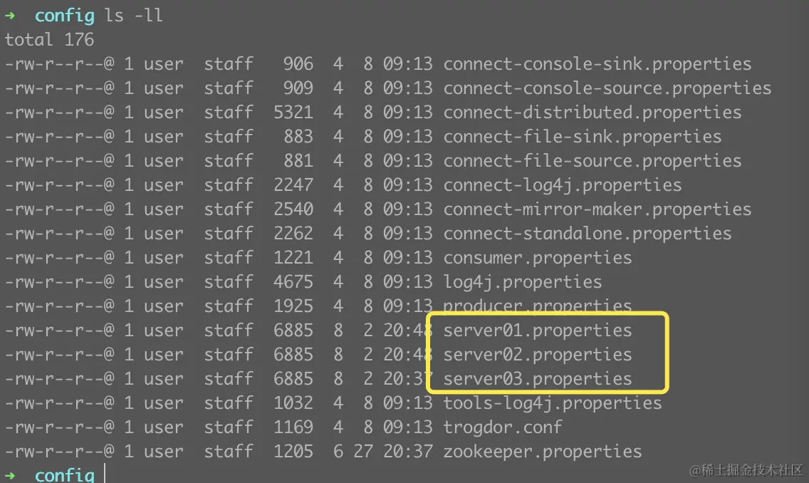The width and height of the screenshot is (809, 483).
Task: Select connect-log4j.properties in the terminal output
Action: coord(562,185)
